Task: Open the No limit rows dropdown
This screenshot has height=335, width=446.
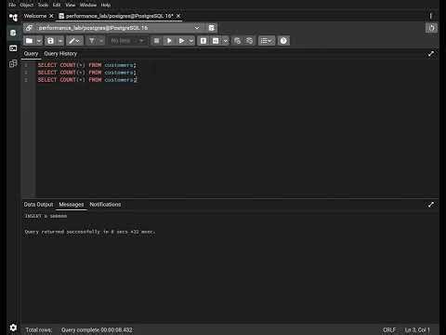Action: [x=127, y=41]
